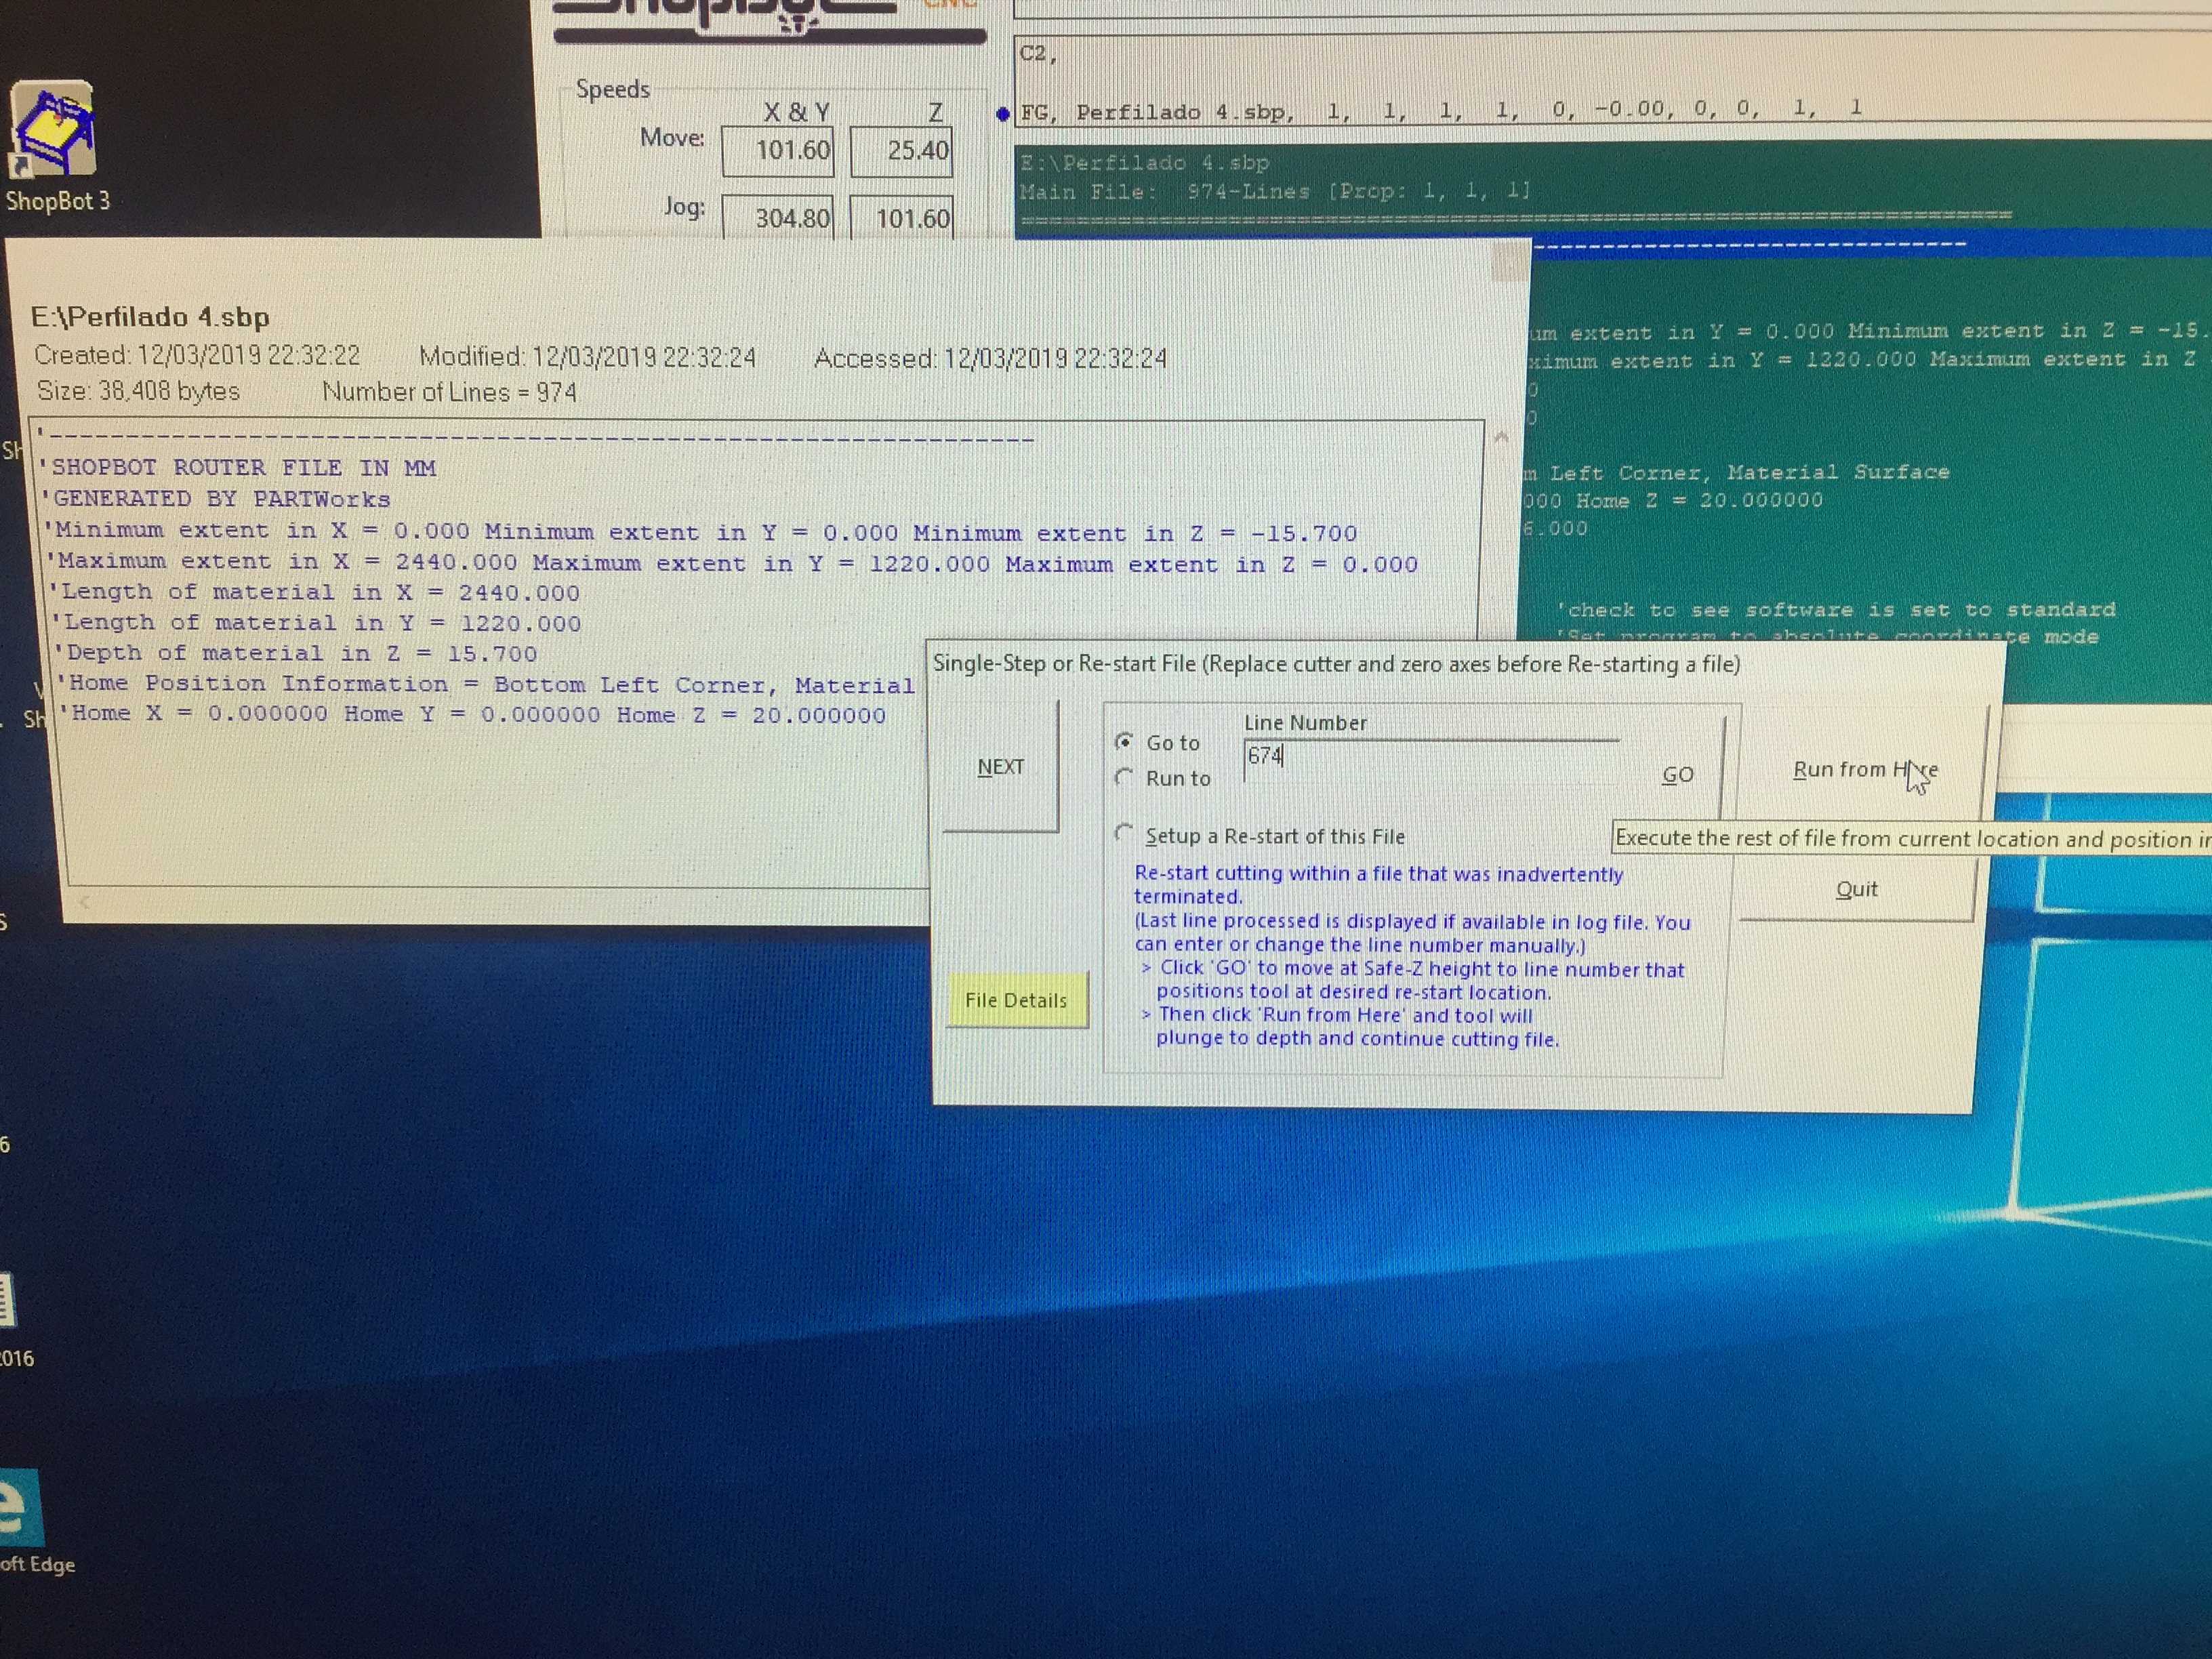
Task: Click the Move X & Y speed field
Action: pyautogui.click(x=778, y=151)
